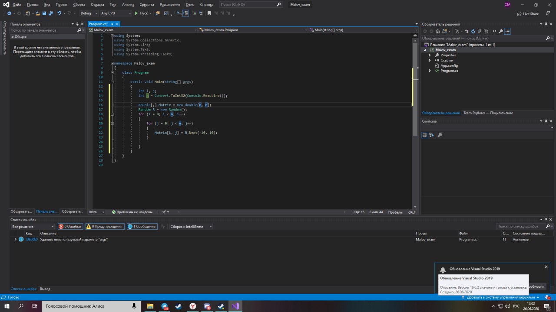Select App.config in the solution explorer
This screenshot has height=312, width=556.
coord(449,65)
